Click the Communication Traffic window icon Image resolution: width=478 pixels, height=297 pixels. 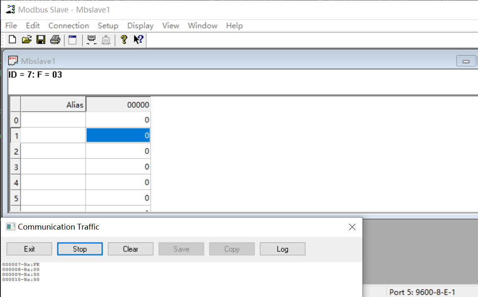(11, 227)
